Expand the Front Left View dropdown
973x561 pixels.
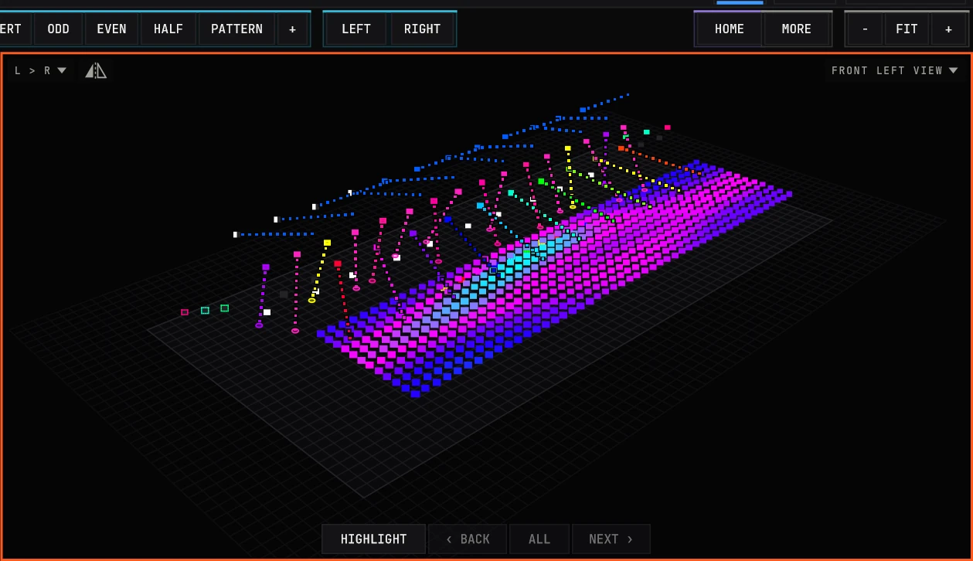coord(894,71)
